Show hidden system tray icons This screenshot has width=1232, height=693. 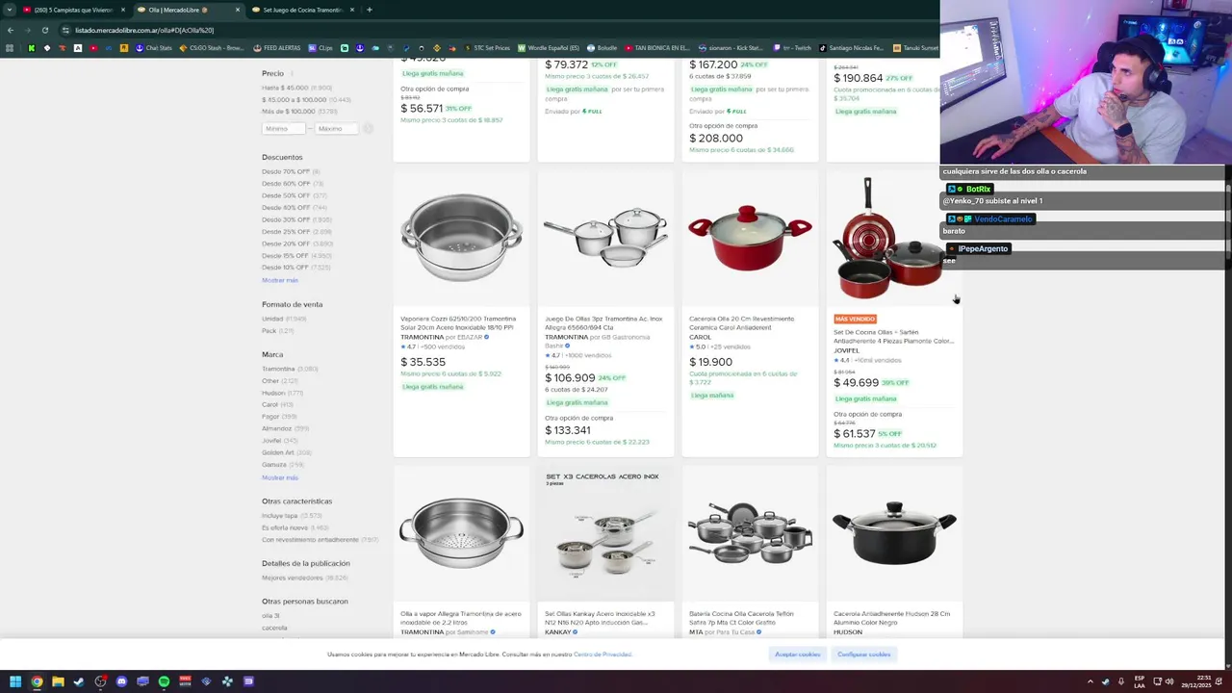(x=1090, y=681)
